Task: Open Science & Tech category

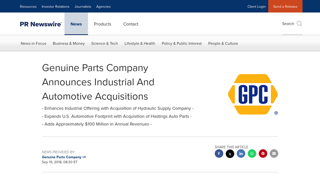Action: click(x=104, y=44)
